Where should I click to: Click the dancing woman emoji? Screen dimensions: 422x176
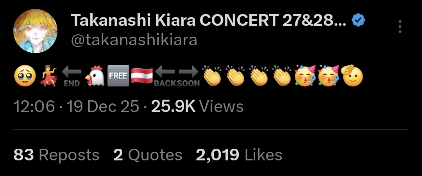point(49,76)
